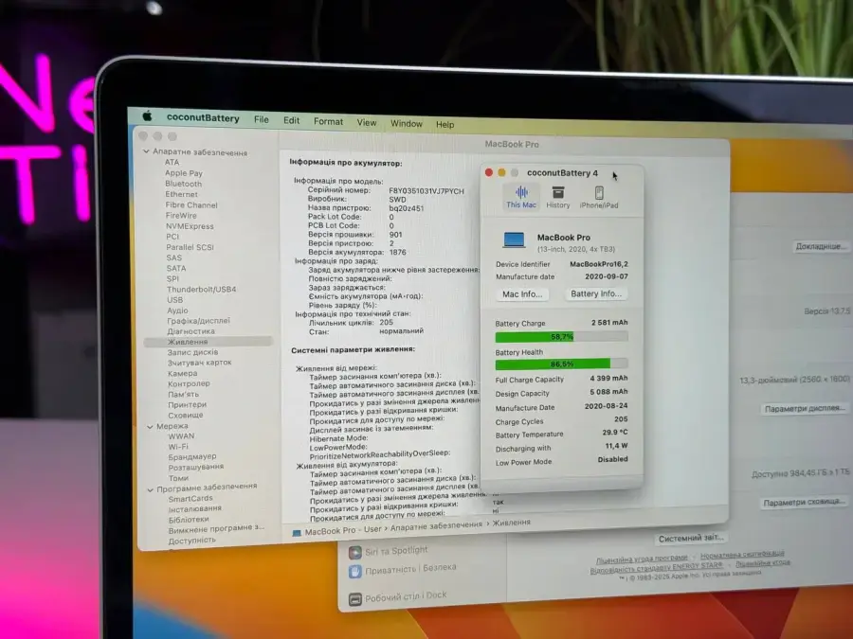This screenshot has width=853, height=639.
Task: Click the Mac Info button
Action: click(x=522, y=294)
